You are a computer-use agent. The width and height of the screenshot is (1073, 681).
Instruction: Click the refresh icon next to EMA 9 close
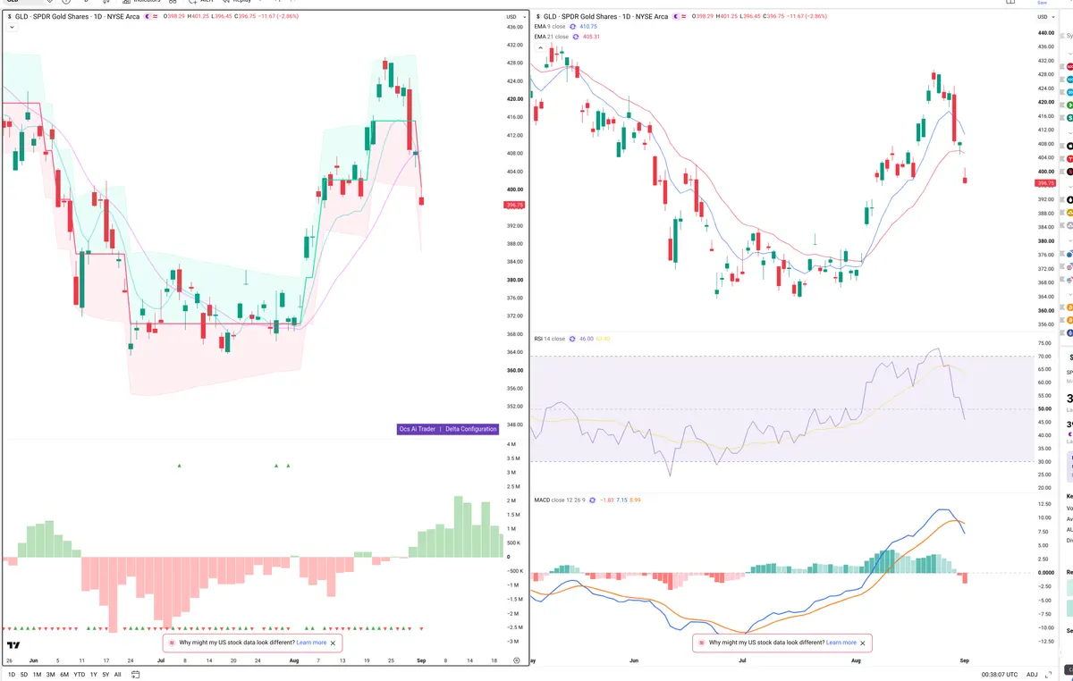[x=572, y=27]
